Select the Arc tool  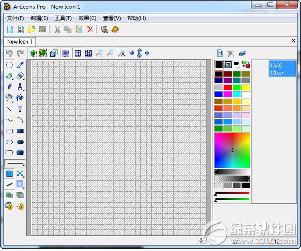20,120
